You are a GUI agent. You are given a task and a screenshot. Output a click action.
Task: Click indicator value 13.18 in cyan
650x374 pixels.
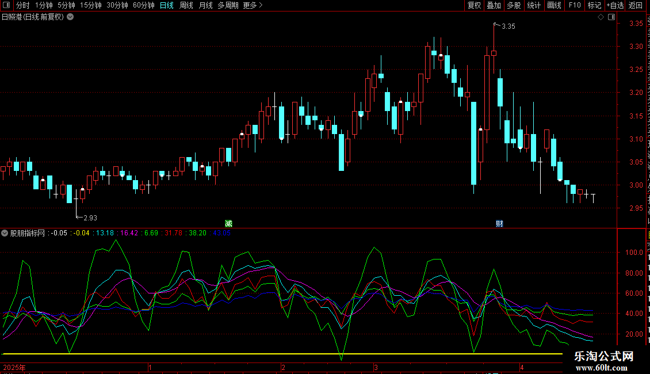(105, 233)
